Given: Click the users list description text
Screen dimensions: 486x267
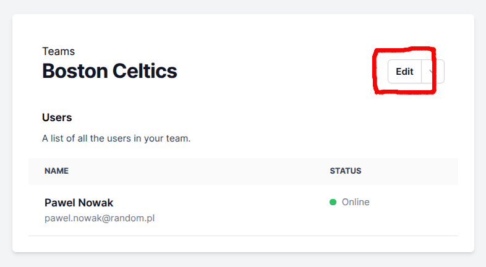Looking at the screenshot, I should [x=116, y=138].
